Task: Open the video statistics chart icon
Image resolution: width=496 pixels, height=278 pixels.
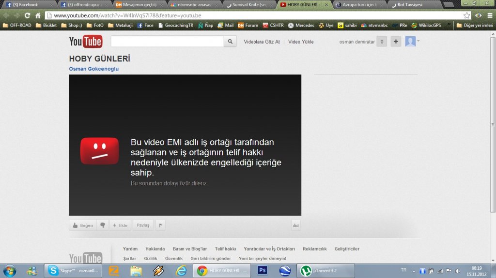Action: click(x=295, y=225)
